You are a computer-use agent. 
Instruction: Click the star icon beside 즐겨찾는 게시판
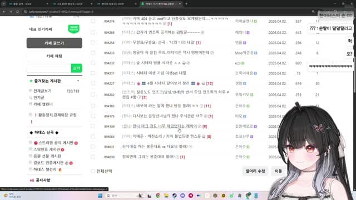[31, 81]
